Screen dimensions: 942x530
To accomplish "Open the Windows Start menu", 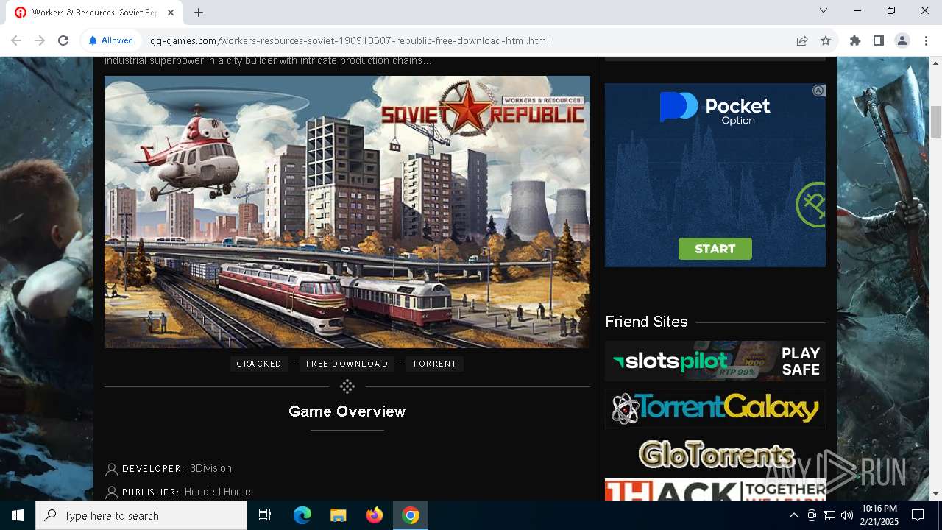I will click(18, 515).
